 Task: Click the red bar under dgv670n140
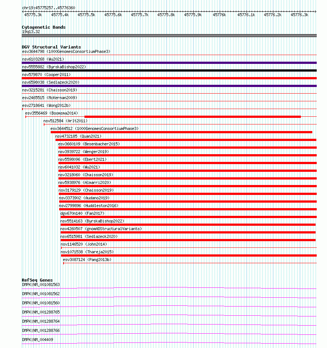coord(188,217)
